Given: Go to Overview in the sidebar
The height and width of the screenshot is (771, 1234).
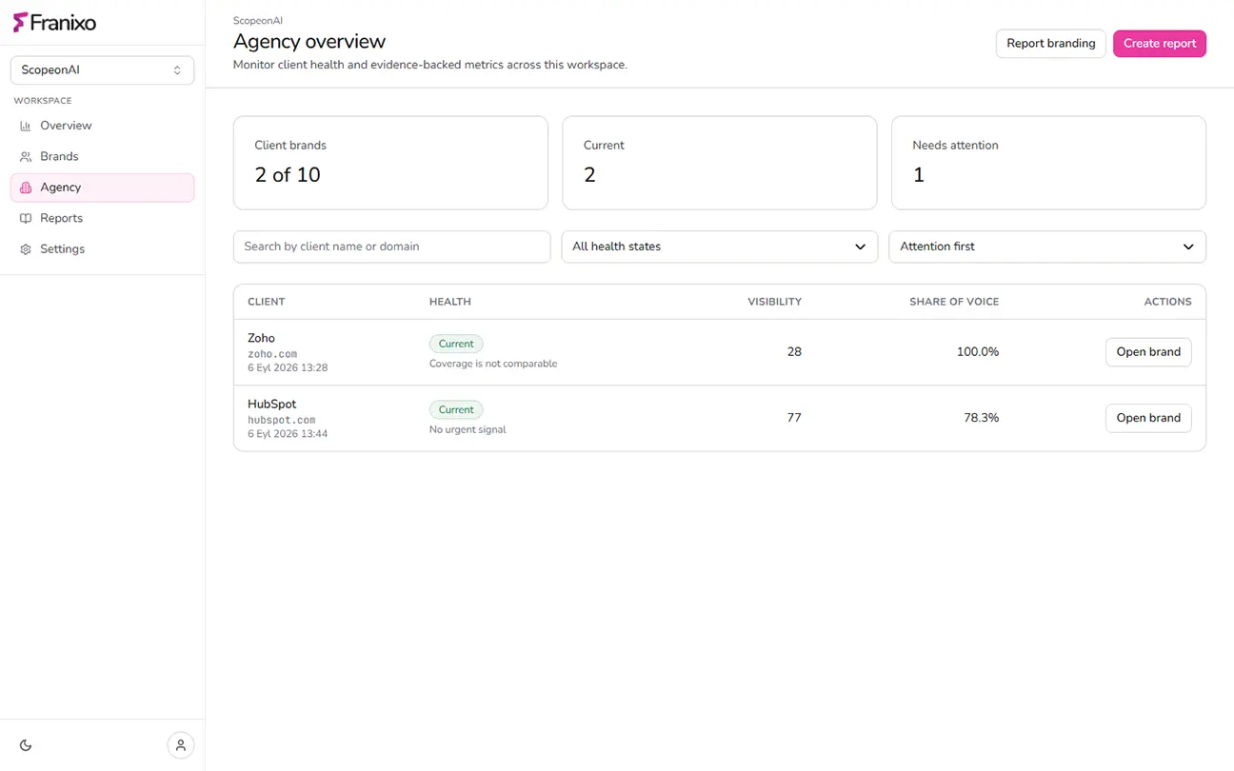Looking at the screenshot, I should click(x=102, y=126).
